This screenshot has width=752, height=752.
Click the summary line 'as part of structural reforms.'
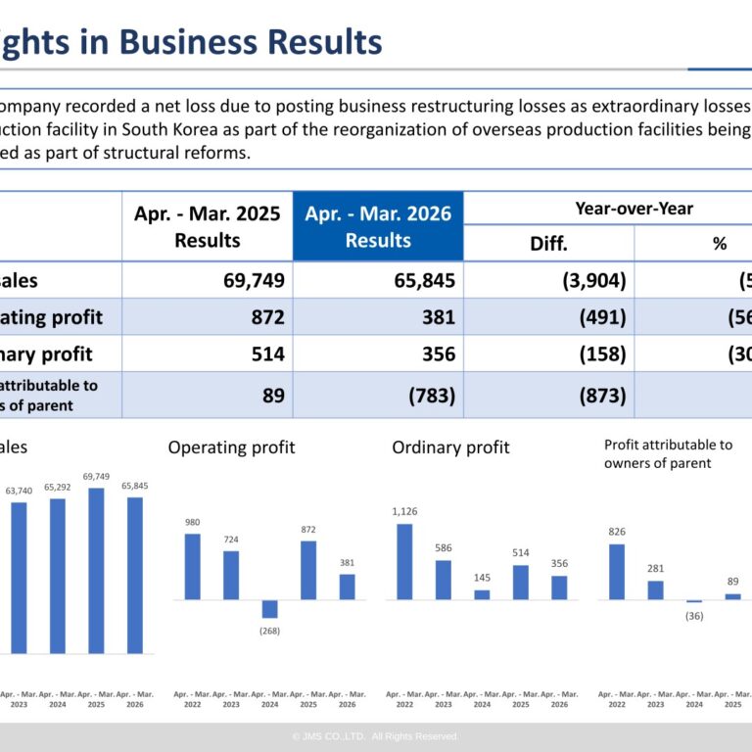pyautogui.click(x=125, y=153)
